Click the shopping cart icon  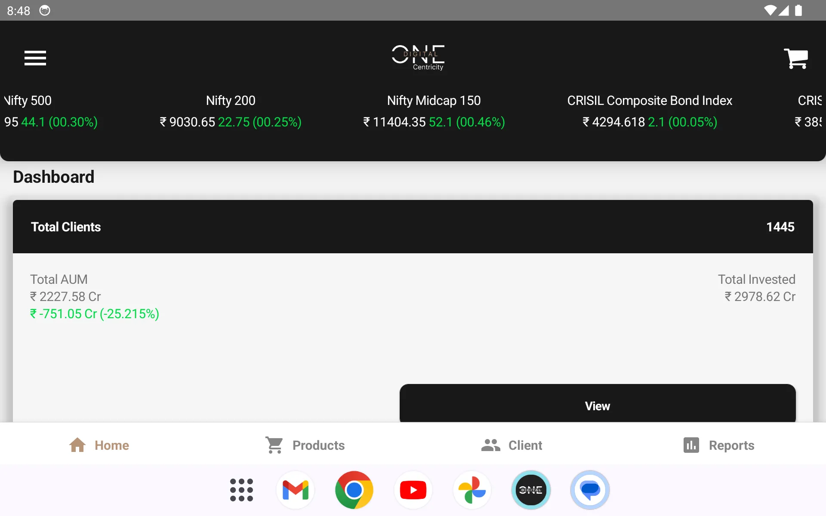coord(796,58)
